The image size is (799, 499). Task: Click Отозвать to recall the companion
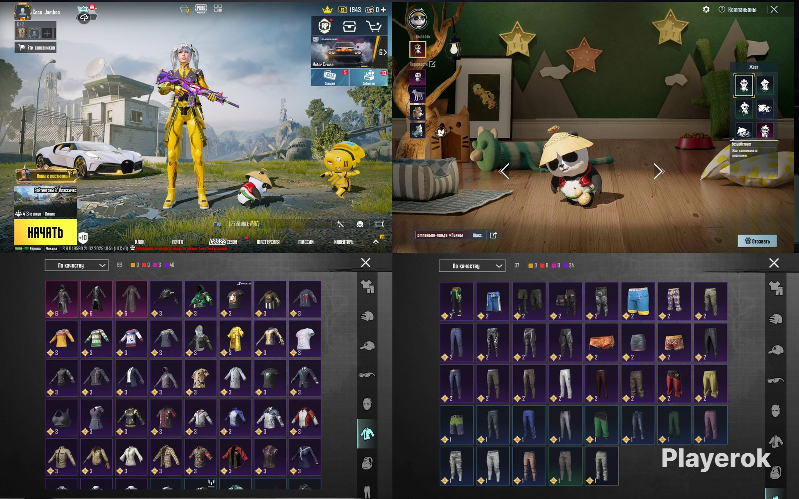click(757, 241)
